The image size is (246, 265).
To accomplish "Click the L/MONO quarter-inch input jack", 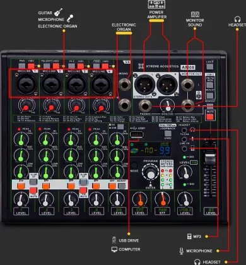I will (x=125, y=85).
